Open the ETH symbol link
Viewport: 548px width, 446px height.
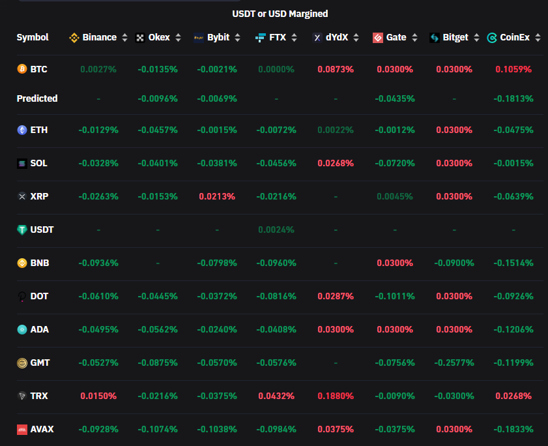tap(39, 130)
